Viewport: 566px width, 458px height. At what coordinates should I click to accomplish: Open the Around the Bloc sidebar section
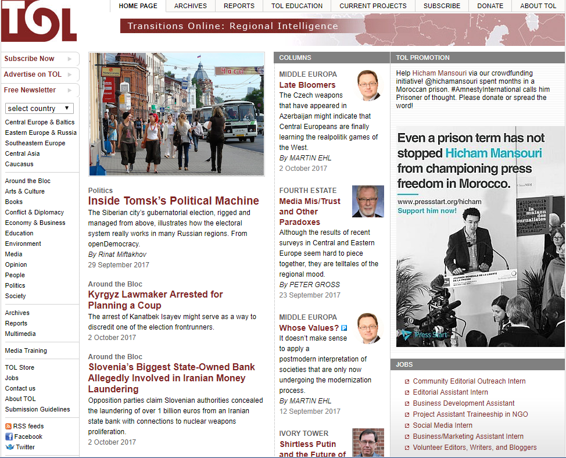point(28,181)
